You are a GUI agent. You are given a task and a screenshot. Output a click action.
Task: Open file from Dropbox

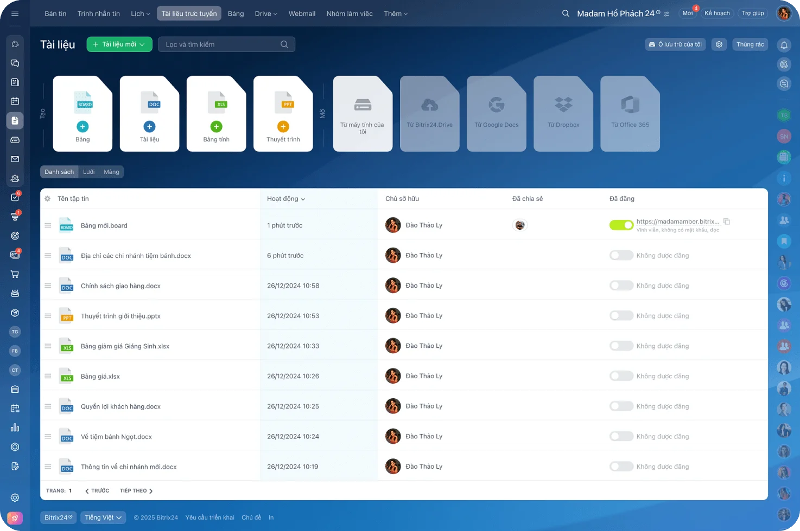(563, 114)
